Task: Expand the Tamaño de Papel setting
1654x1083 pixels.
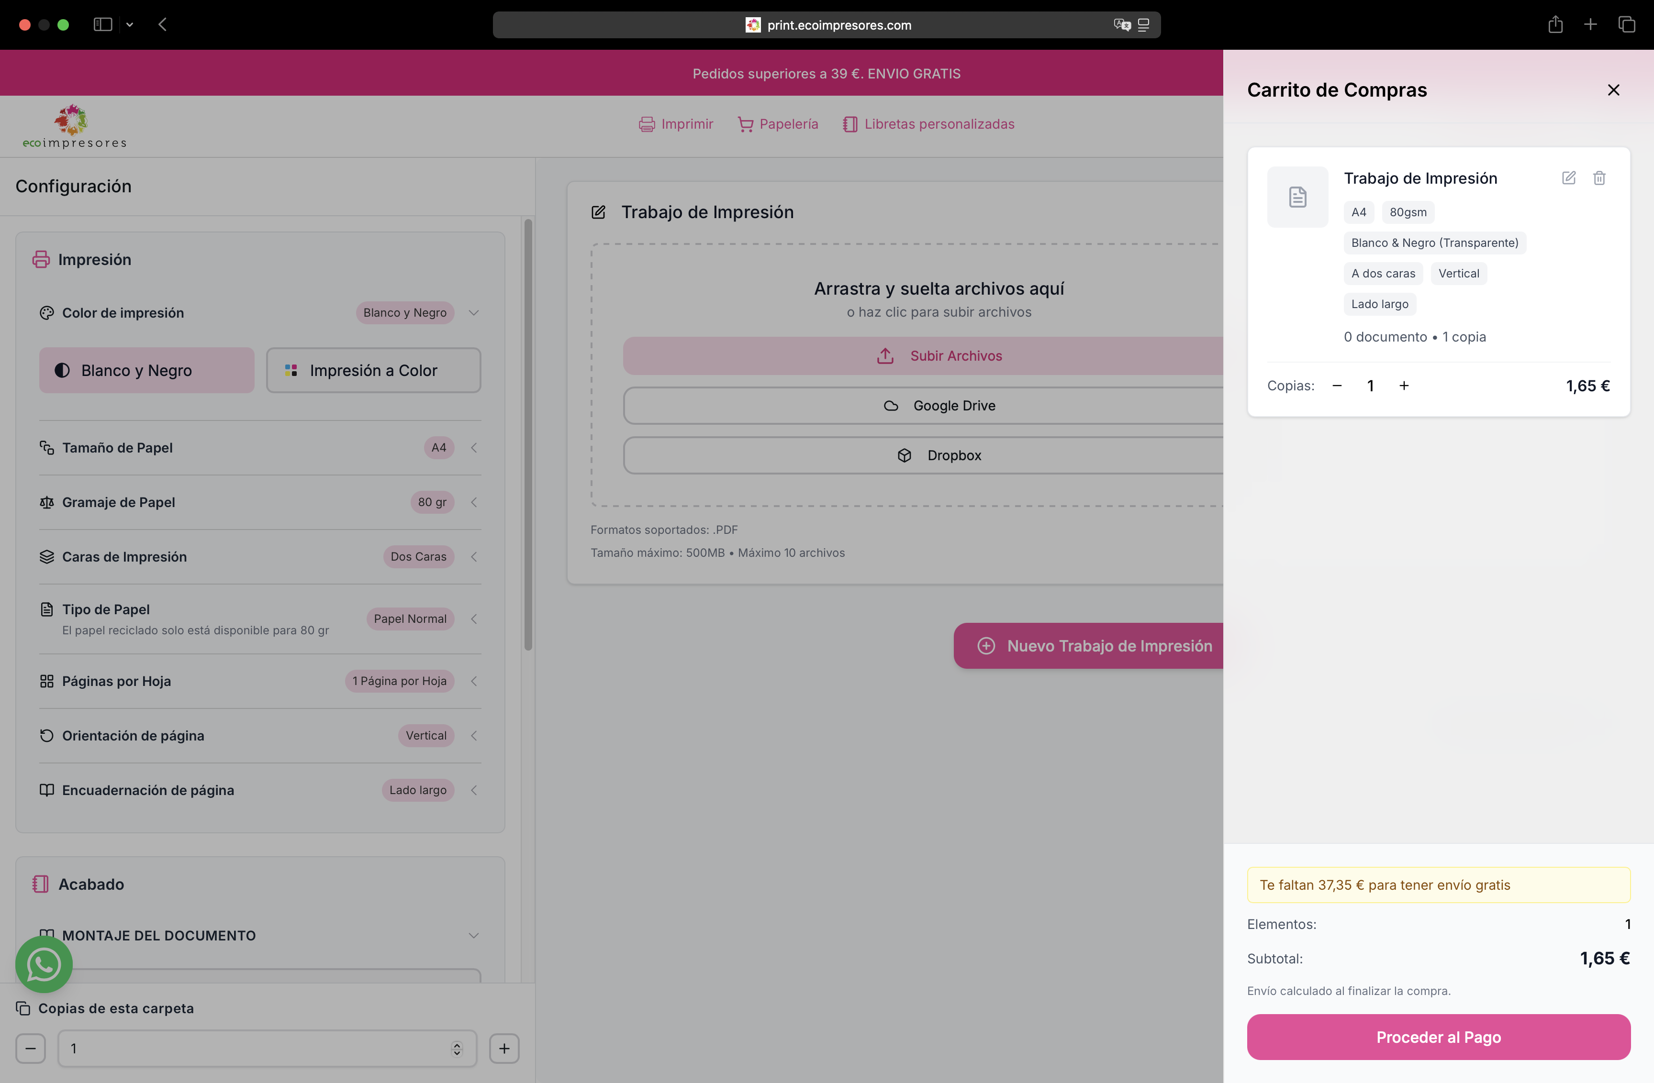Action: click(474, 448)
